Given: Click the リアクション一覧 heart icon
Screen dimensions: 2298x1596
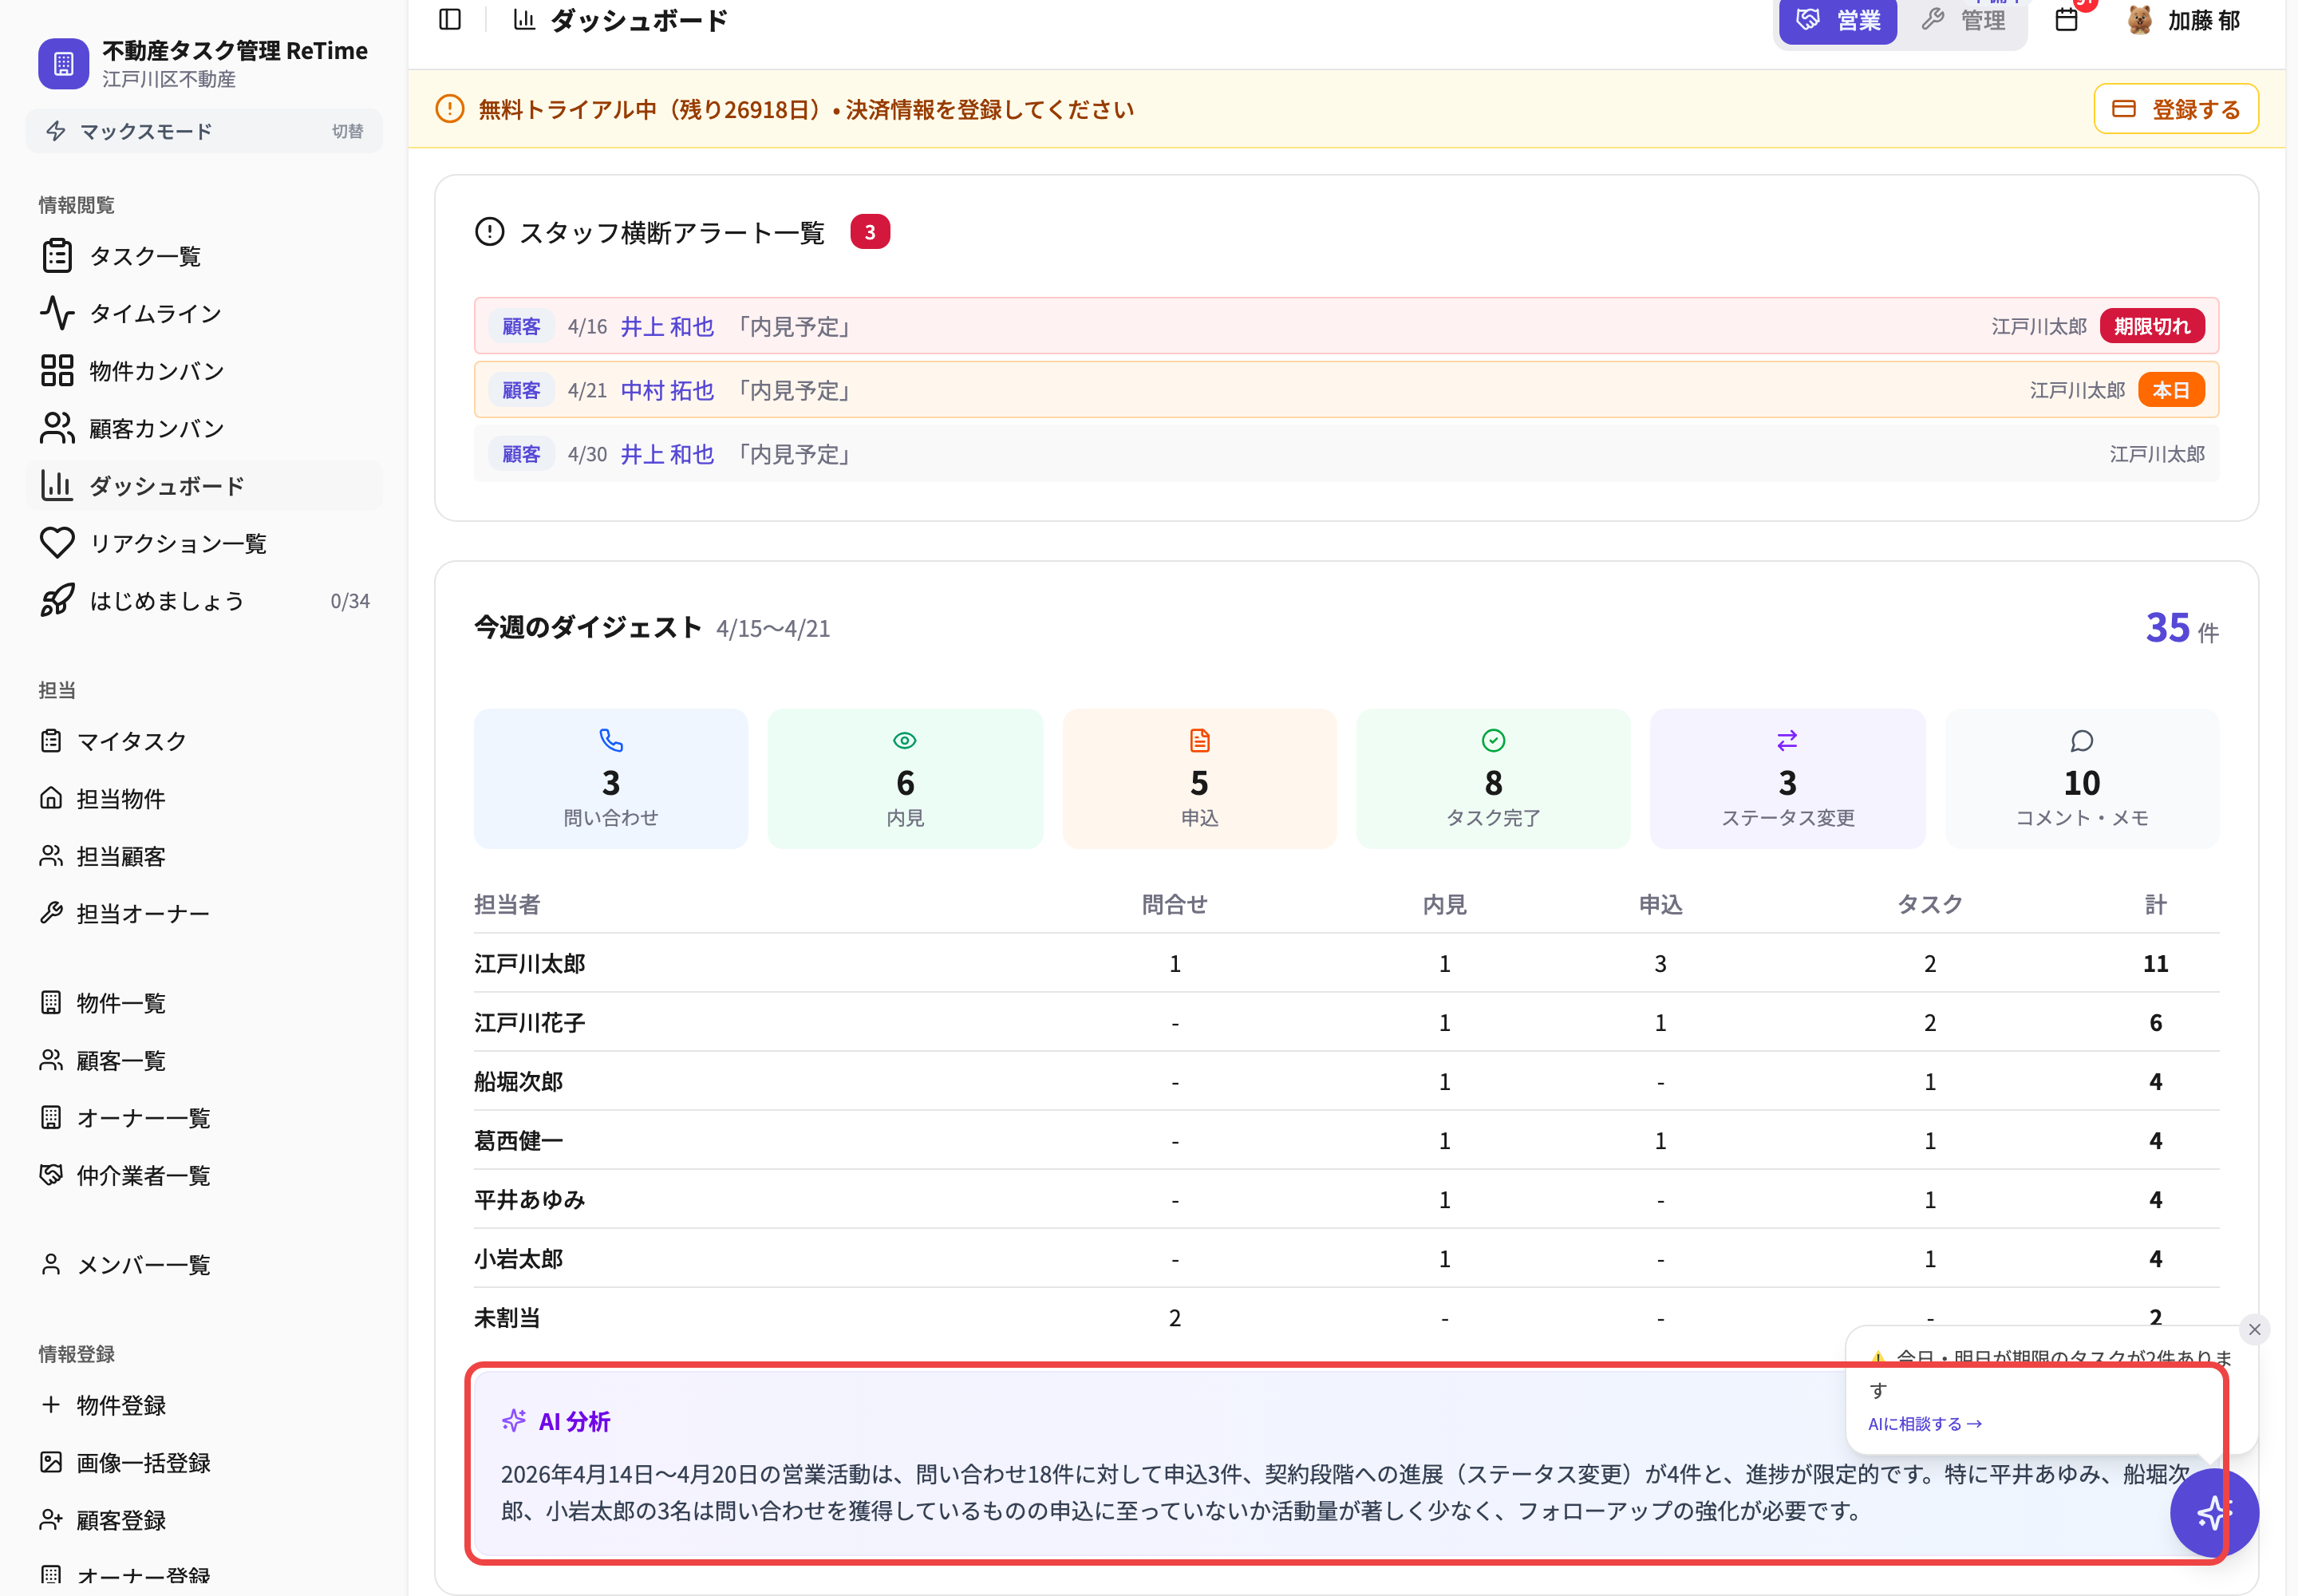Looking at the screenshot, I should coord(57,543).
